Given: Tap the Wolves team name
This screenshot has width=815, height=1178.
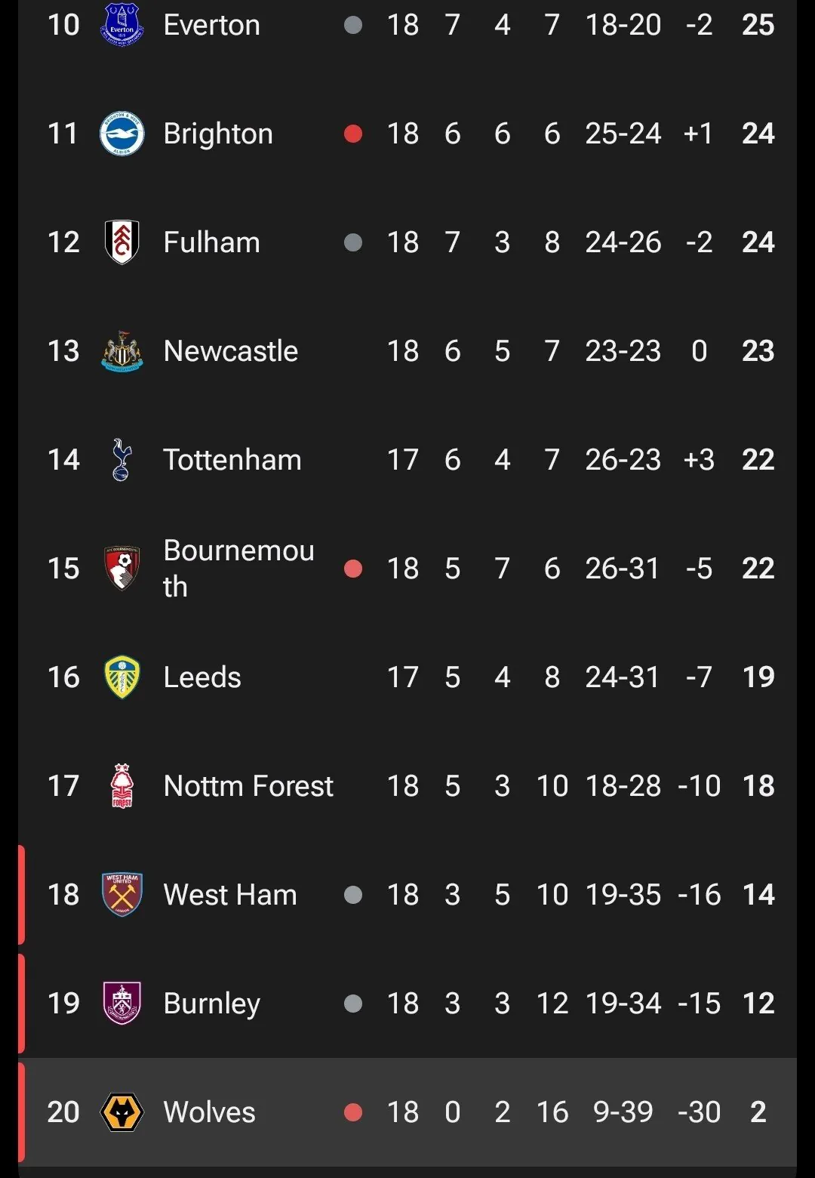Looking at the screenshot, I should click(x=209, y=1112).
